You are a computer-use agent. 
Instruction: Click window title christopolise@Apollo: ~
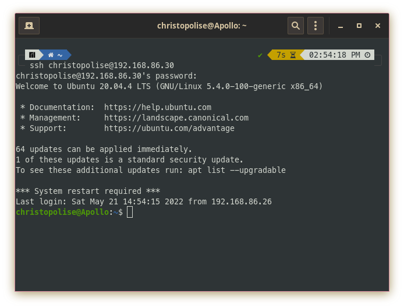point(202,26)
